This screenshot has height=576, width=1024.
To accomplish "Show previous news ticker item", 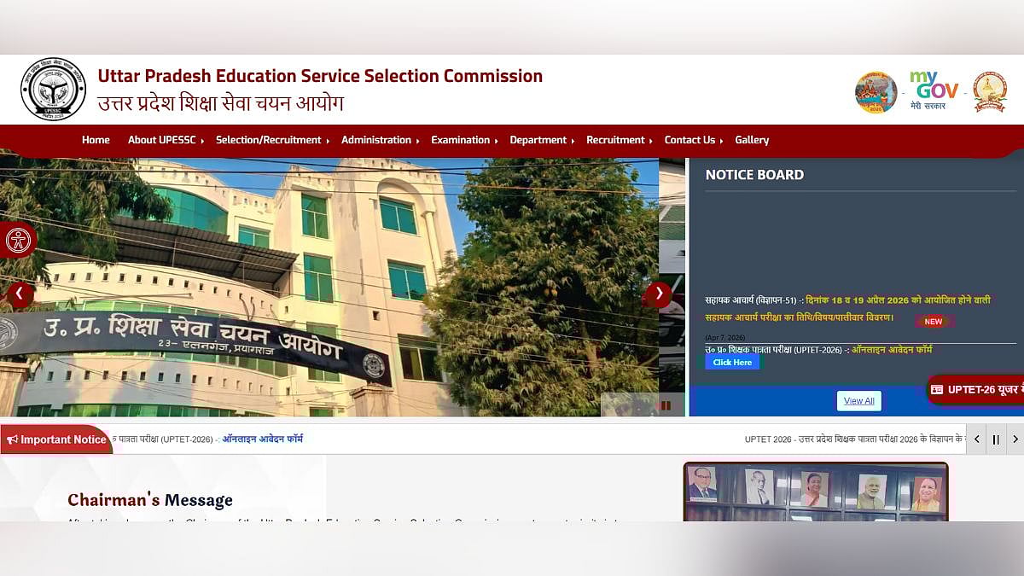I will point(975,439).
